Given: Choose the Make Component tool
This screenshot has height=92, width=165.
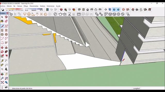Looking at the screenshot, I should [x=6, y=17].
